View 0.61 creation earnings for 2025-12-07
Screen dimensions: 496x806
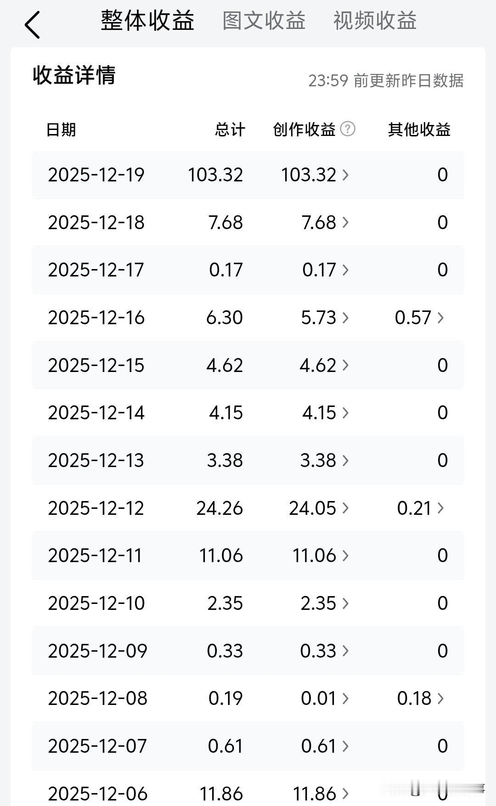point(325,746)
